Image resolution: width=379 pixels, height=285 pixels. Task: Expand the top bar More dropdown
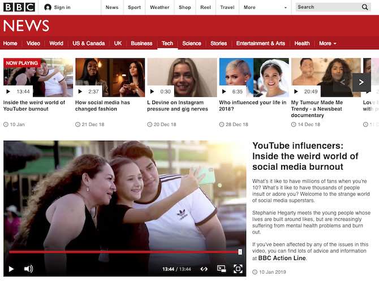pos(265,7)
